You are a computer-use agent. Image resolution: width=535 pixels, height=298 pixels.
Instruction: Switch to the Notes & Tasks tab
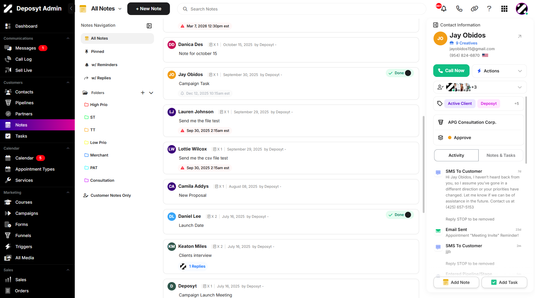click(x=501, y=155)
